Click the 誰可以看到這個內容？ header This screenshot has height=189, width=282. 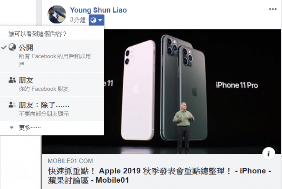click(38, 34)
